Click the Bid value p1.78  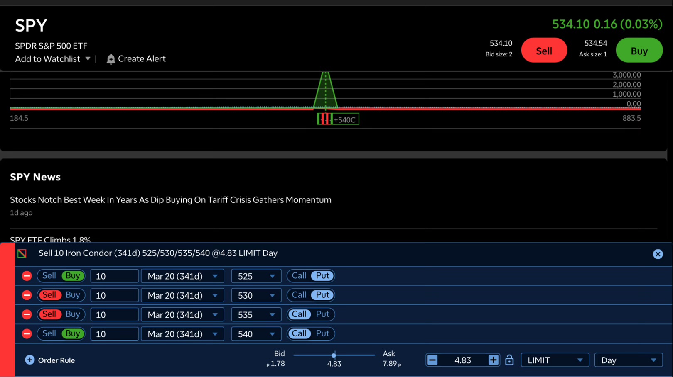tap(276, 364)
